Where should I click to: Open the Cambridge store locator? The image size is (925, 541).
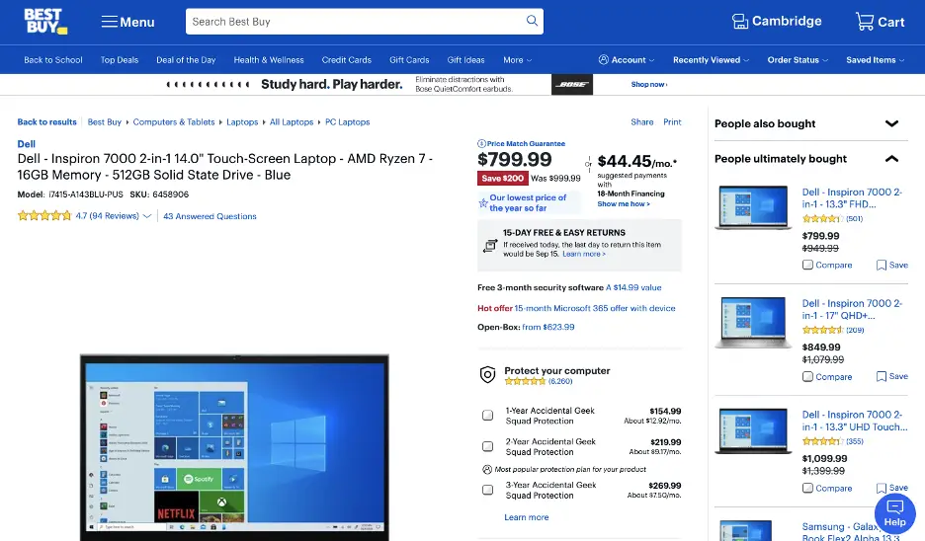(777, 21)
